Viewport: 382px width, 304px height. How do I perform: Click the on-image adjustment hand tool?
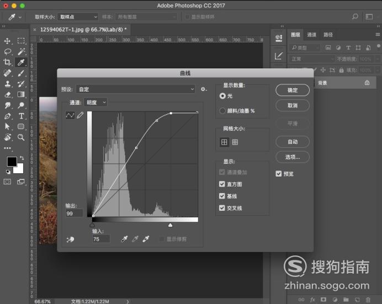71,239
